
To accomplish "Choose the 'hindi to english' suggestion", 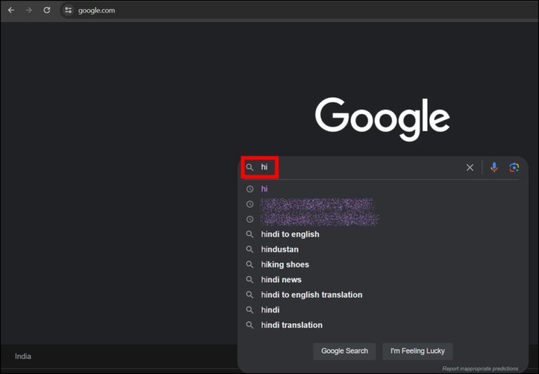I will (290, 235).
